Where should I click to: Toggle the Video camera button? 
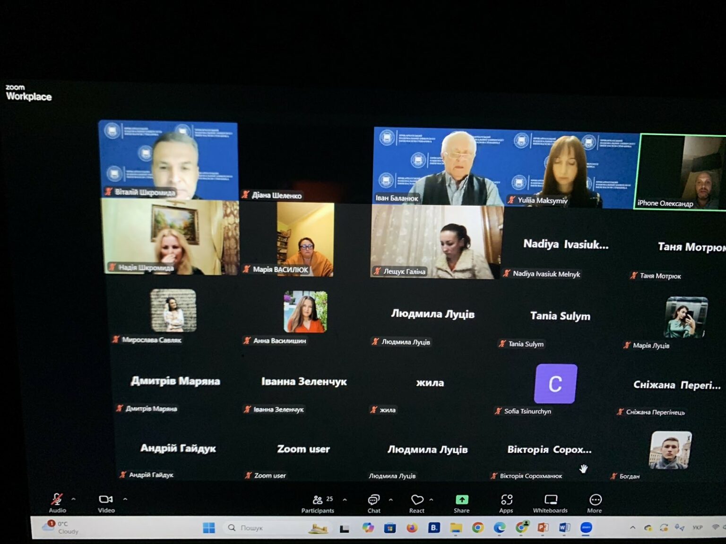click(106, 503)
